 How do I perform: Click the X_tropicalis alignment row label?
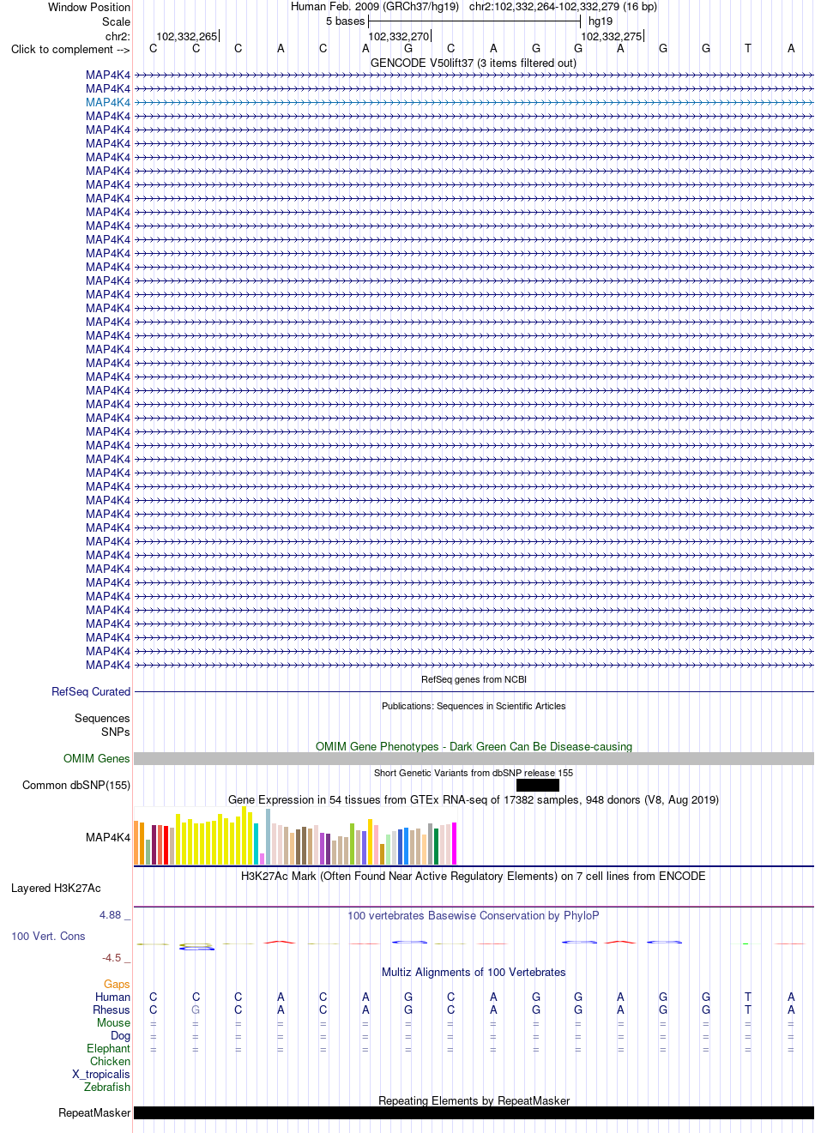101,1074
